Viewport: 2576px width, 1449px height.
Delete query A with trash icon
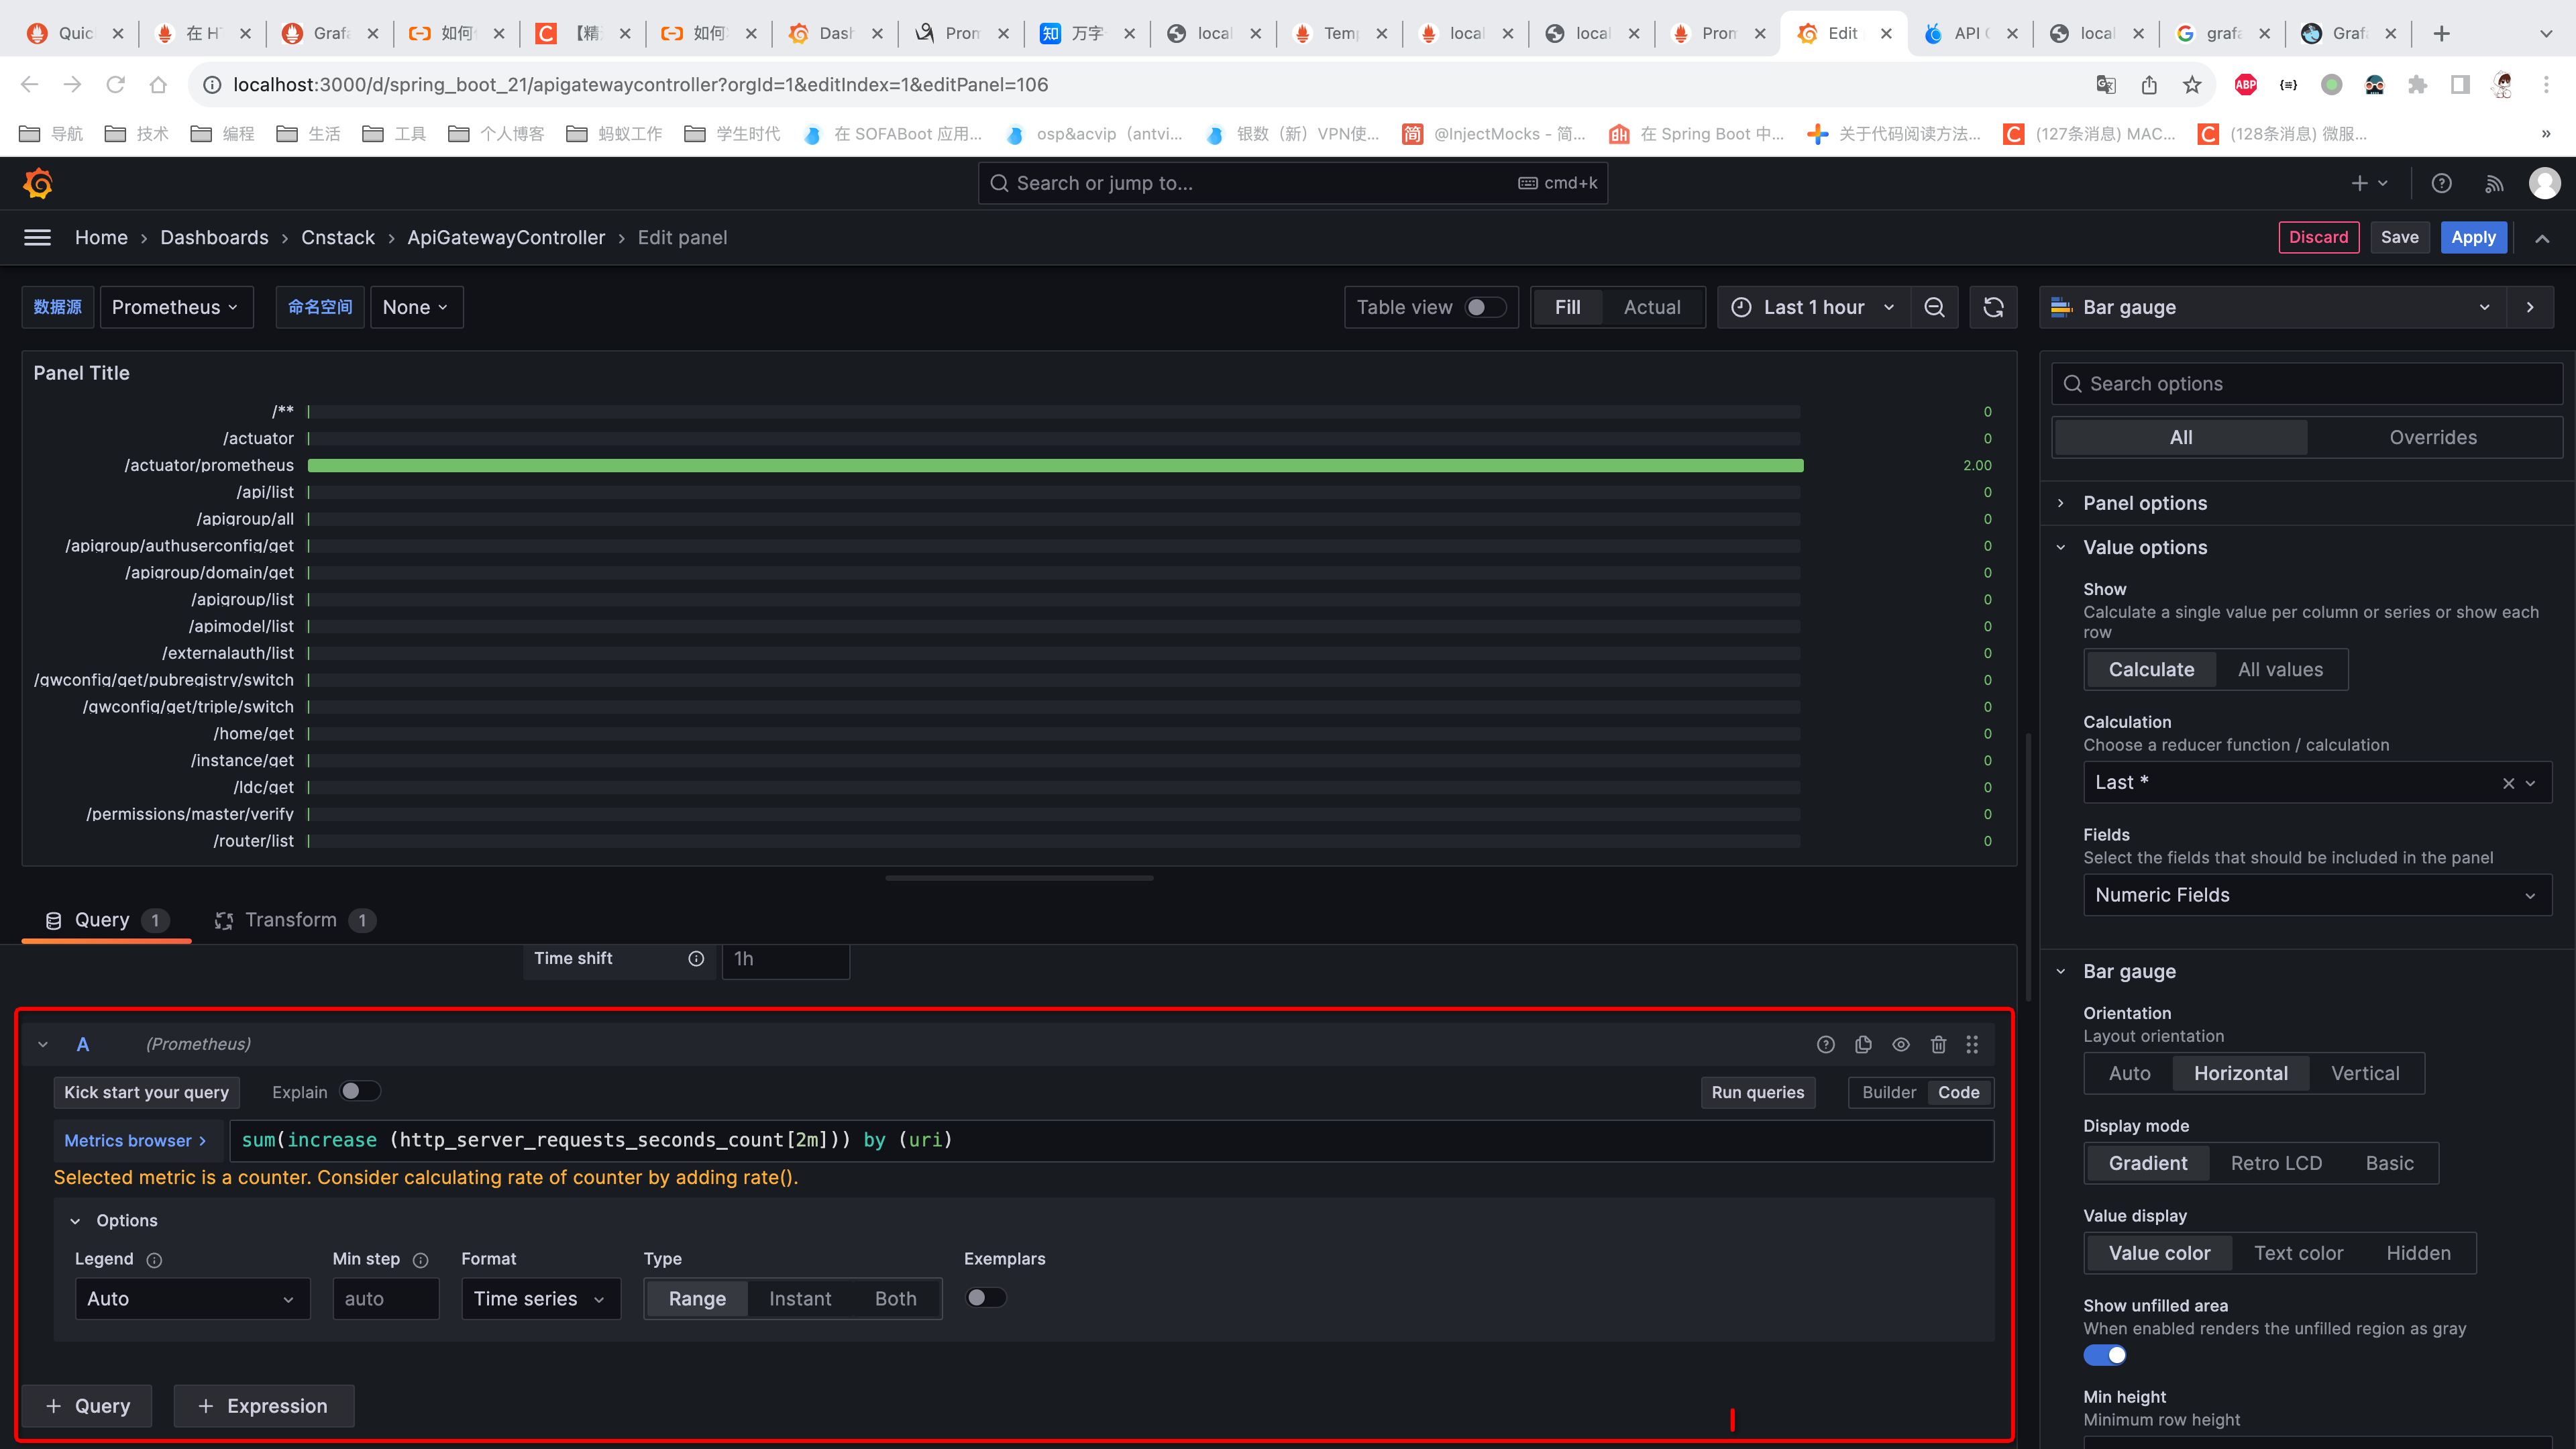pos(1938,1044)
